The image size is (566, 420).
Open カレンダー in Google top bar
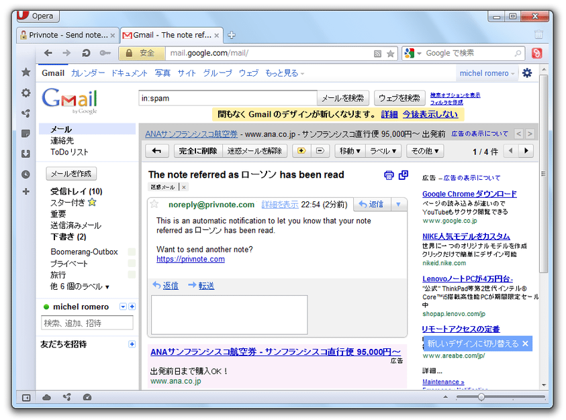coord(88,73)
